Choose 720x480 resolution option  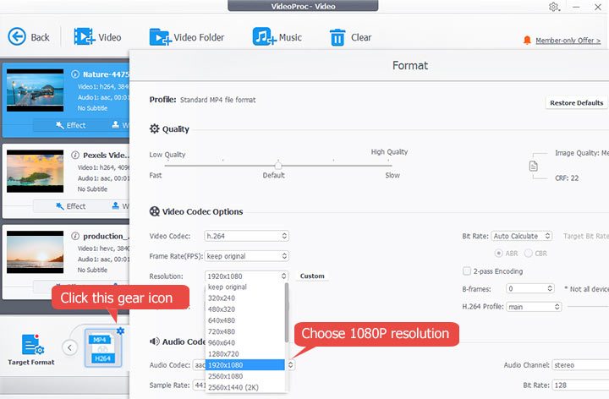(x=245, y=331)
